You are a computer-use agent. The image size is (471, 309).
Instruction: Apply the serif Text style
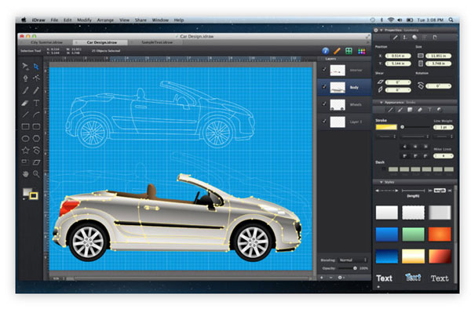tap(440, 278)
